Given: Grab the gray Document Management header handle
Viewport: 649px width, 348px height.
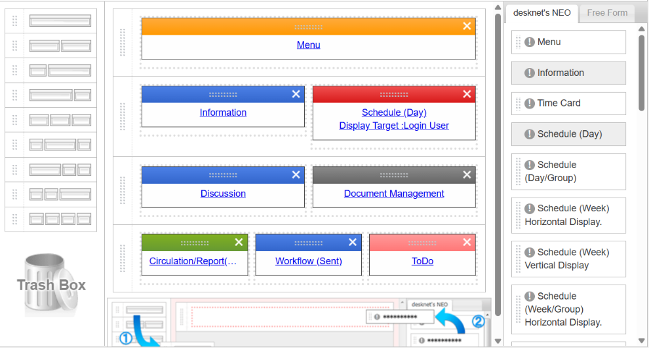Looking at the screenshot, I should tap(394, 175).
